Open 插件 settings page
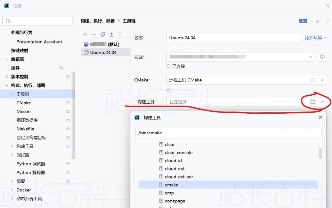 click(15, 68)
